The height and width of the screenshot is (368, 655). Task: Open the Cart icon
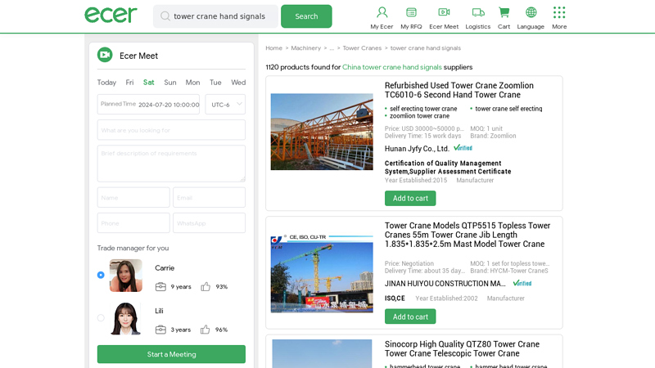click(504, 12)
